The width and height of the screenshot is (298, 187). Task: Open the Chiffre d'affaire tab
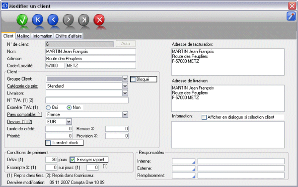tap(69, 36)
